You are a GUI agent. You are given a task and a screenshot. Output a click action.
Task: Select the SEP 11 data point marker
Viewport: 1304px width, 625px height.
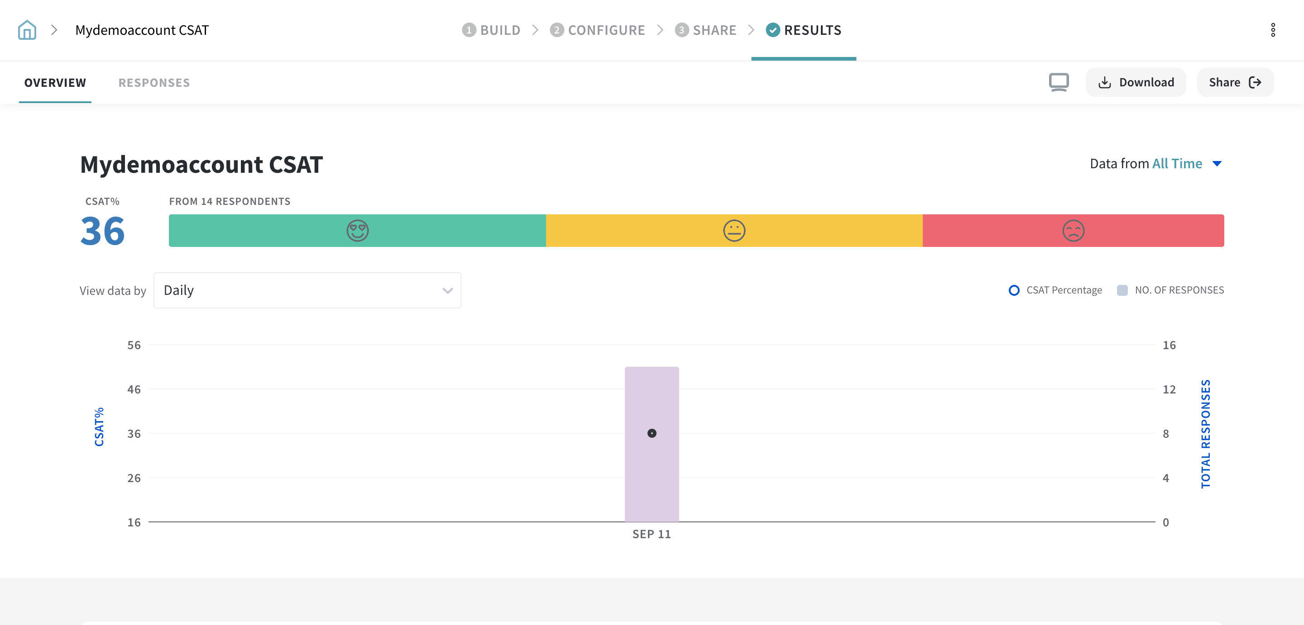652,433
